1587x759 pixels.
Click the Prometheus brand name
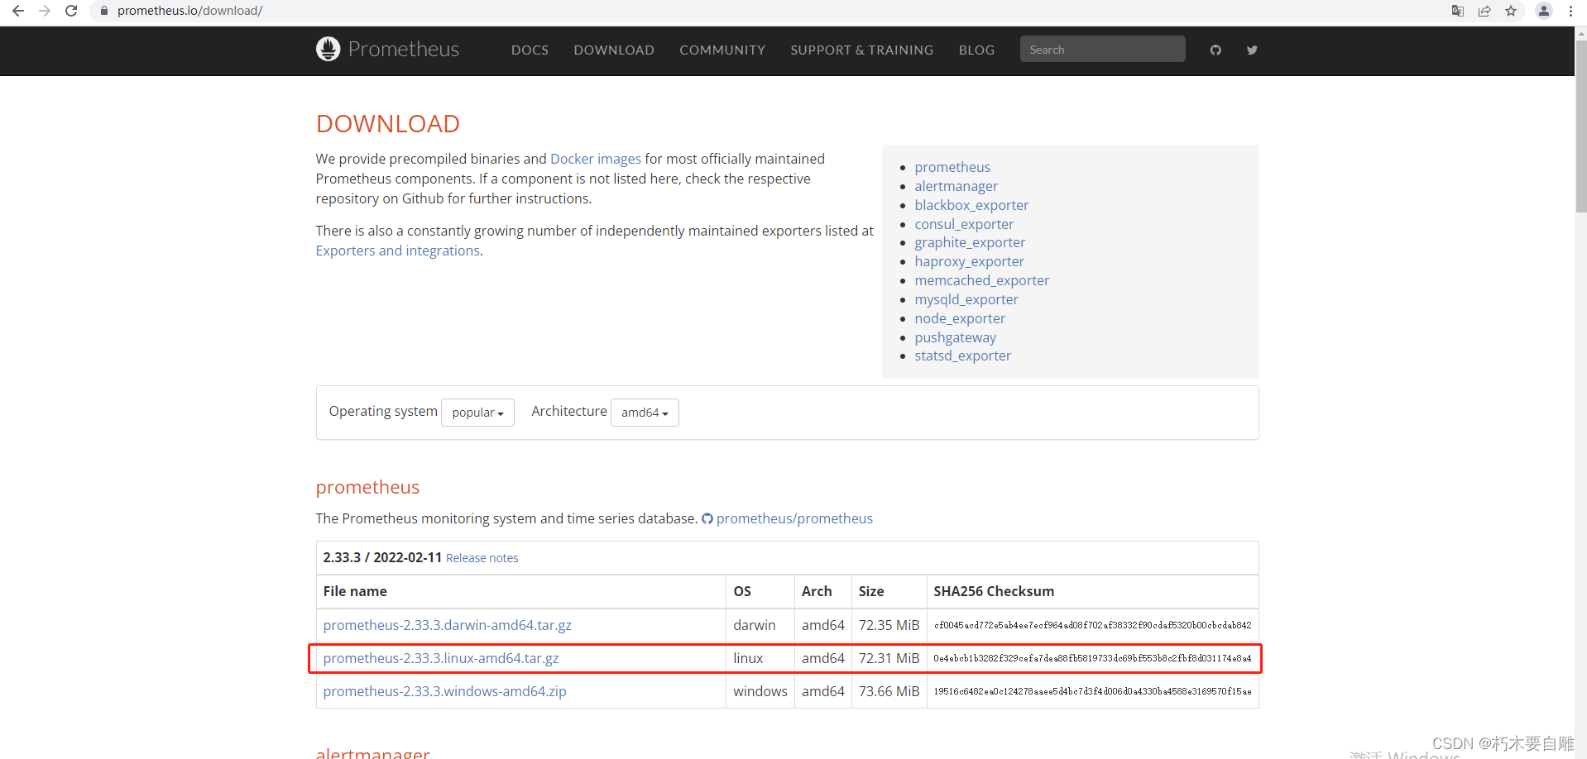404,50
